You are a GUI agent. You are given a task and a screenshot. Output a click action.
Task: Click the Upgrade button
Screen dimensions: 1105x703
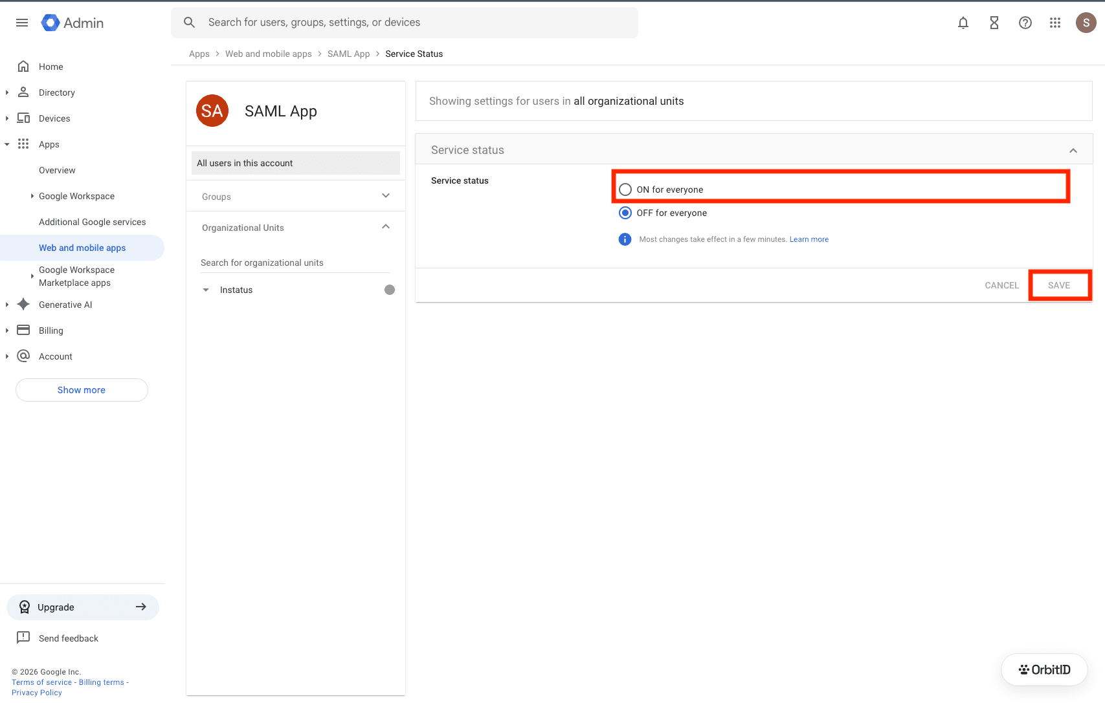point(83,607)
